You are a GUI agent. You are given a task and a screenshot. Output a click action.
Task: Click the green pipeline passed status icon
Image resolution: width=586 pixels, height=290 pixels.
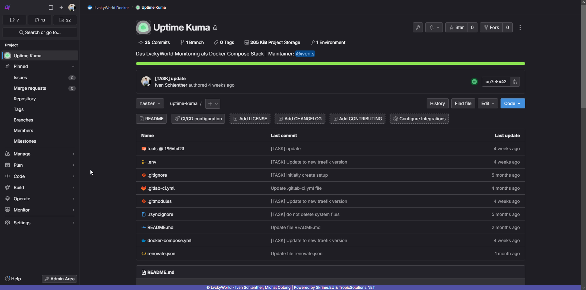click(474, 82)
